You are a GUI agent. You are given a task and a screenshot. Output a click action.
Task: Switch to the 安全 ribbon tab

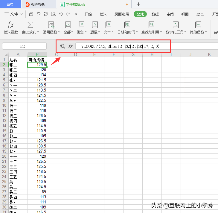click(x=200, y=14)
